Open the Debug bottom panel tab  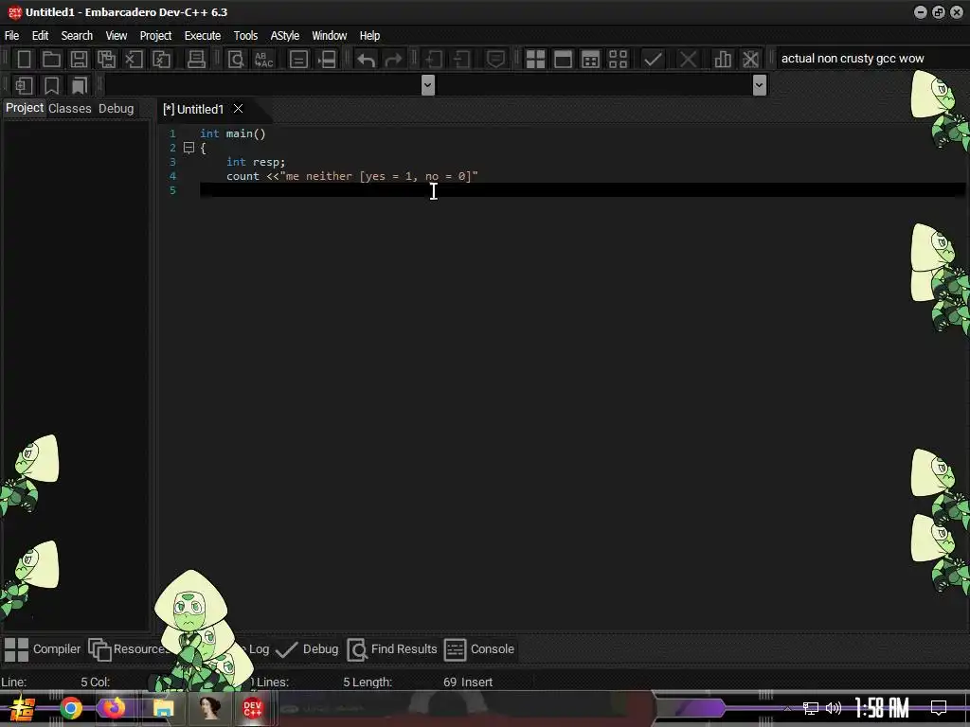307,649
